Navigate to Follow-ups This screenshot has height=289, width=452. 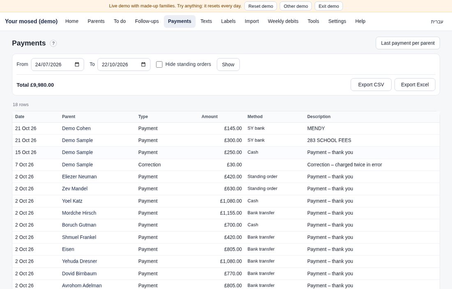[x=147, y=21]
